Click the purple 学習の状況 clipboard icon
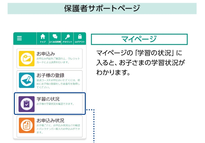Image resolution: width=205 pixels, height=143 pixels. pyautogui.click(x=27, y=104)
